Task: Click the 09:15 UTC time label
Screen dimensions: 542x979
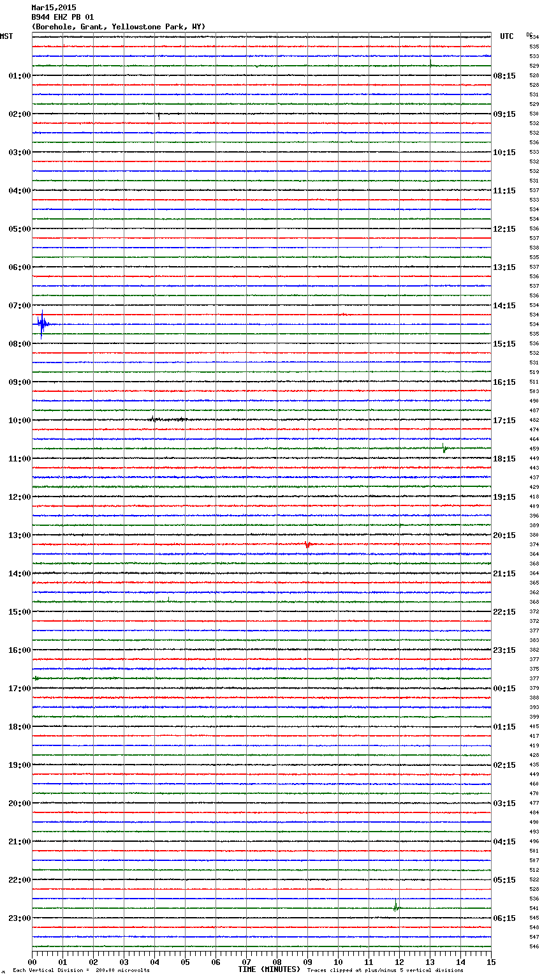Action: 504,114
